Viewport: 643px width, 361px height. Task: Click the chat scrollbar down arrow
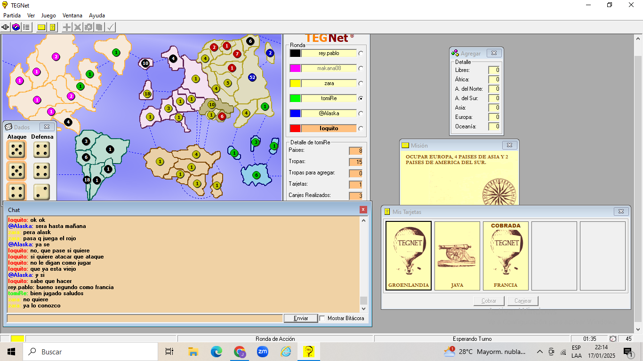click(363, 309)
